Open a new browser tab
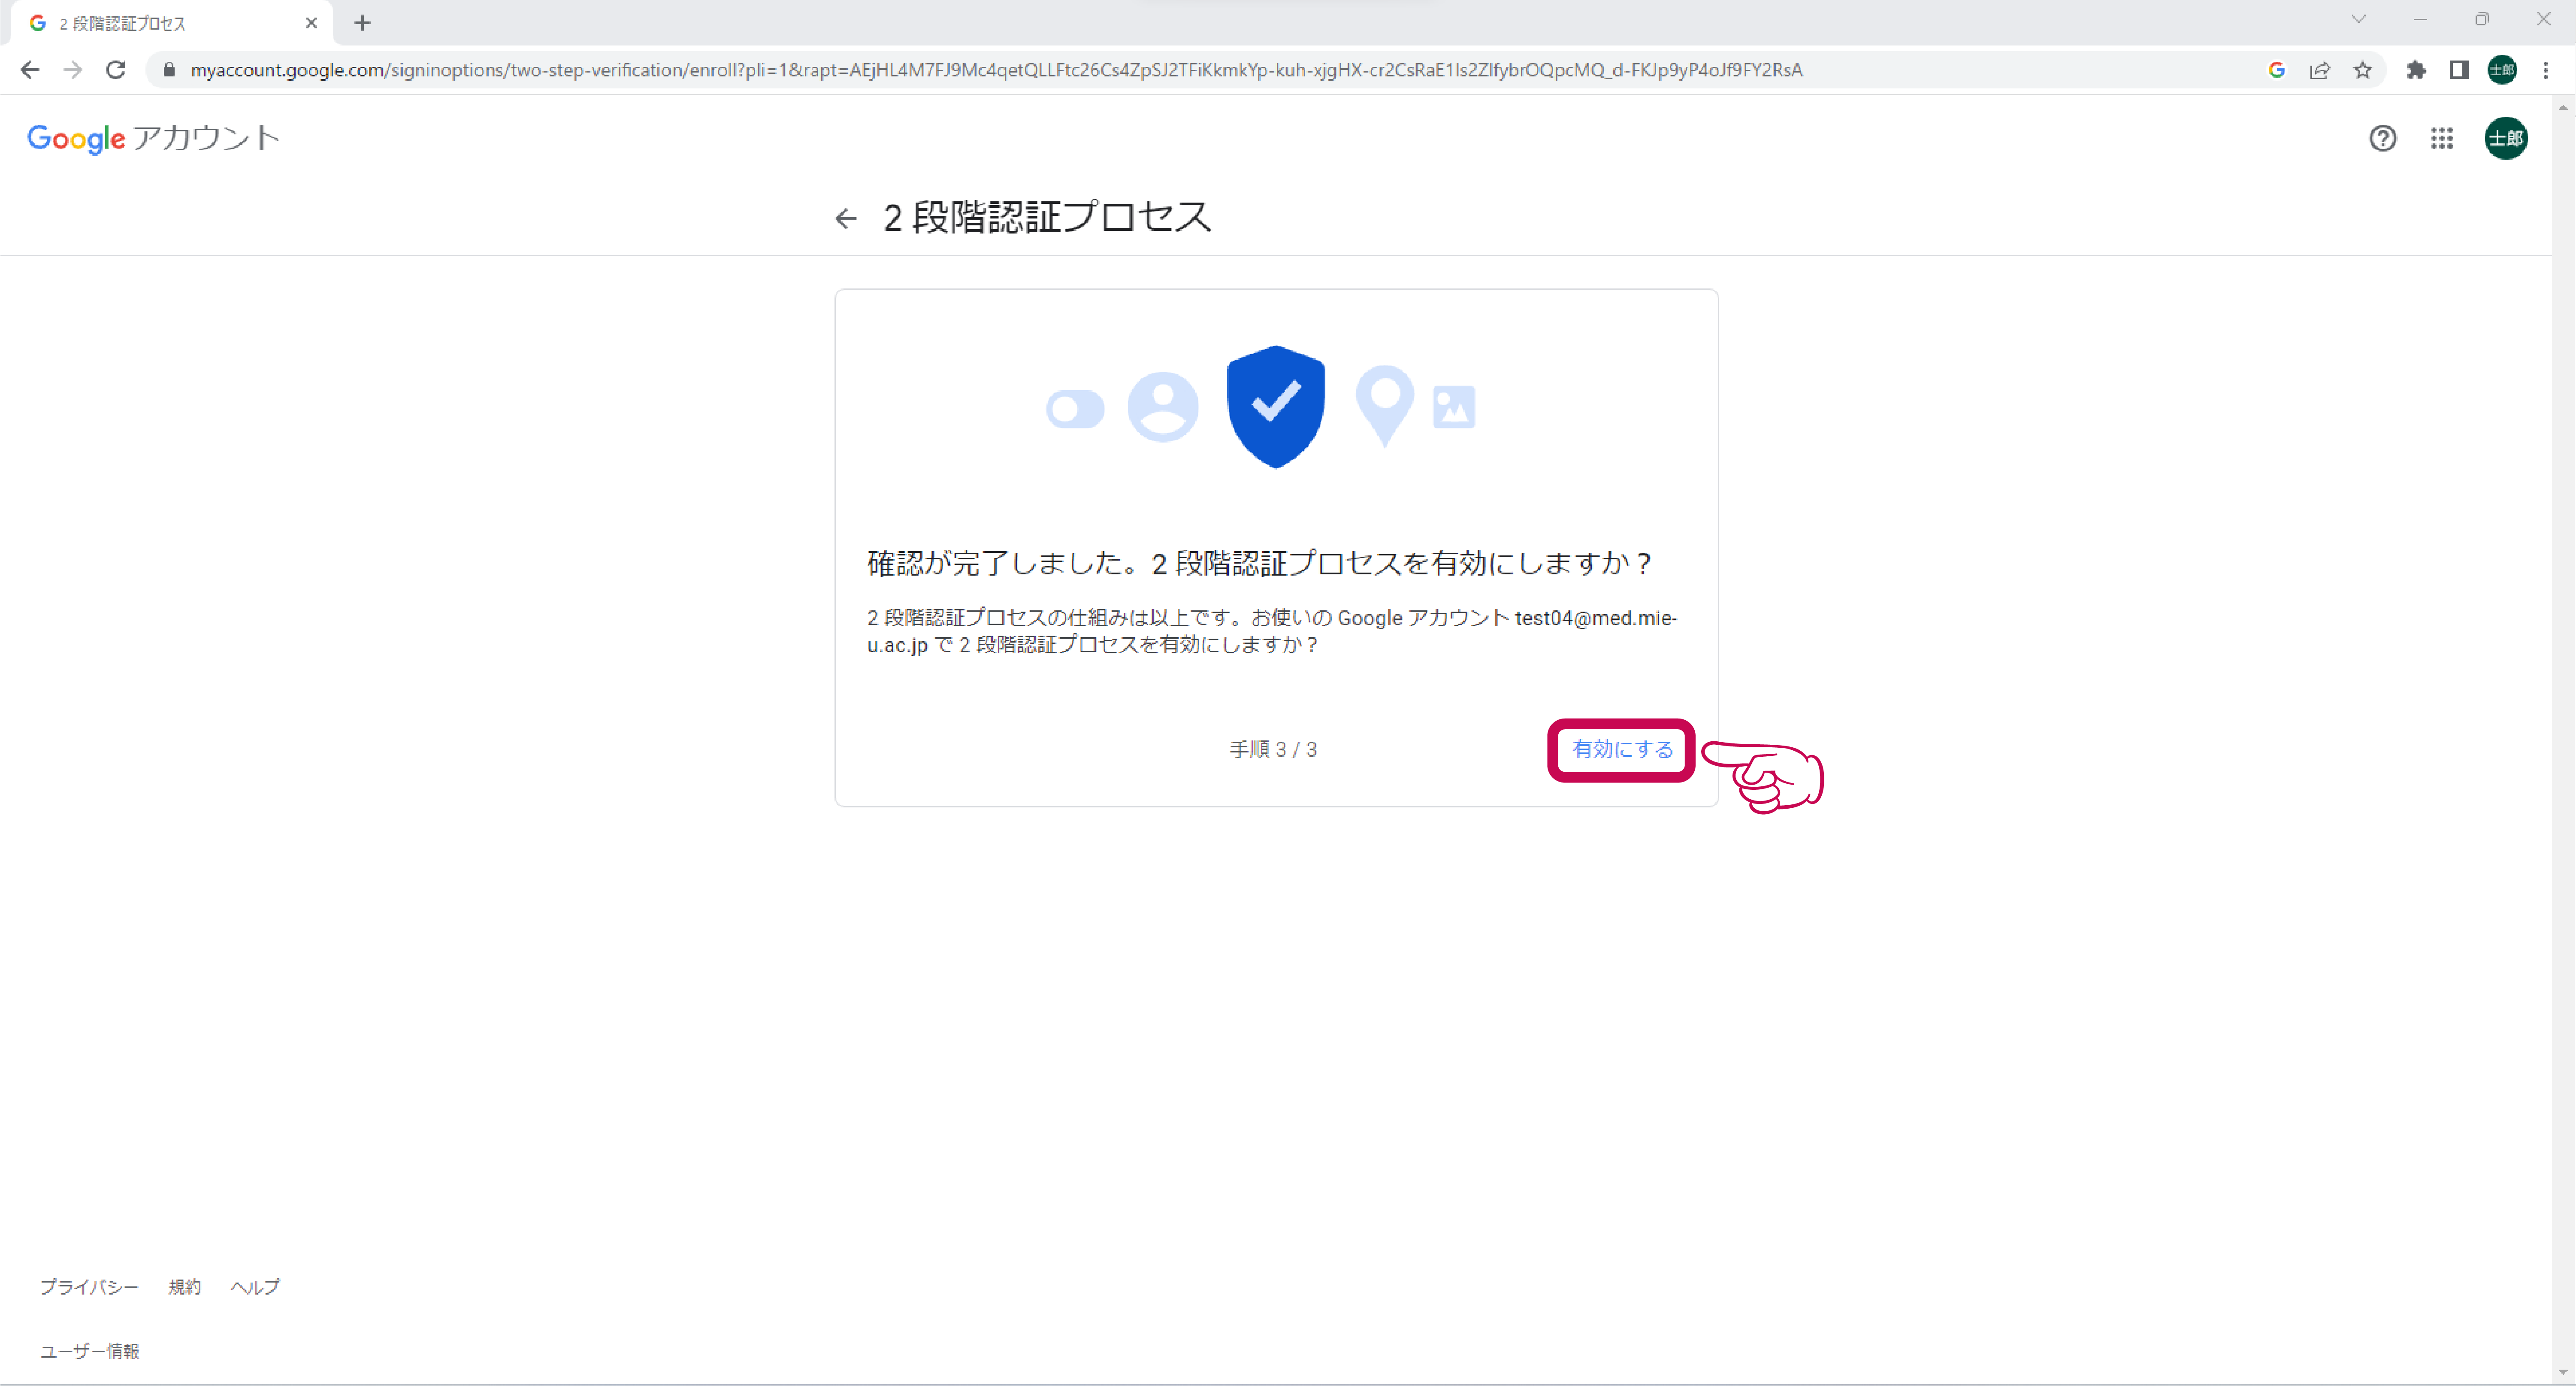The height and width of the screenshot is (1386, 2576). click(x=362, y=23)
